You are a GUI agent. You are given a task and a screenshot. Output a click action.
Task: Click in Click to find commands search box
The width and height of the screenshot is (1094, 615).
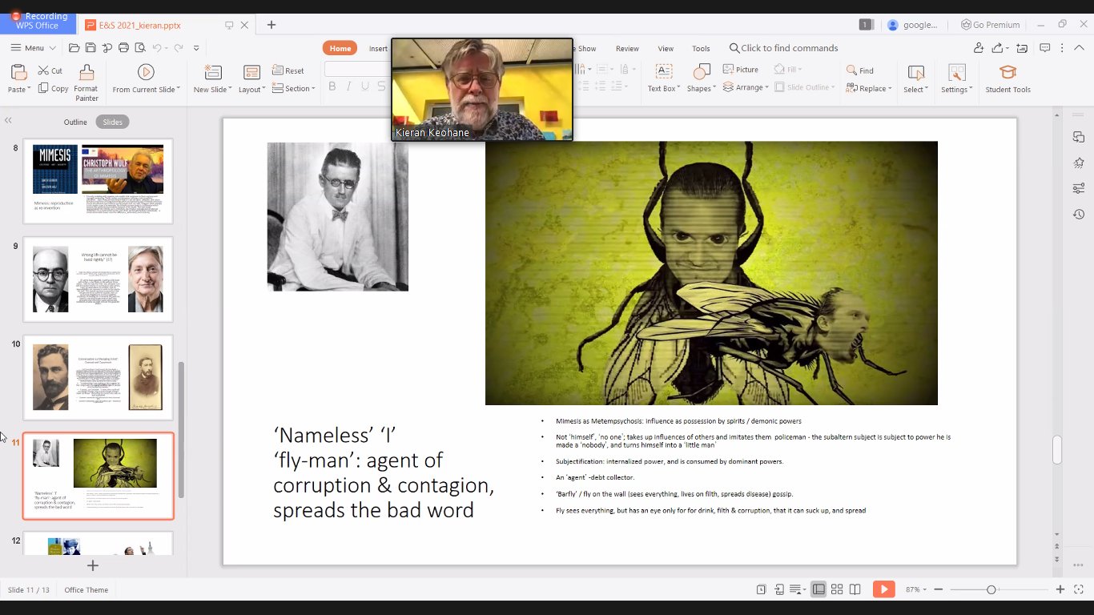pos(782,48)
